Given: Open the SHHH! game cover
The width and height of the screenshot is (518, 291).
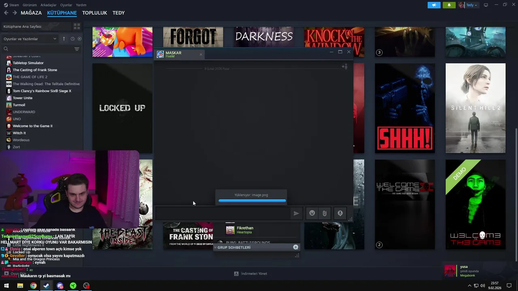Looking at the screenshot, I should [x=405, y=108].
